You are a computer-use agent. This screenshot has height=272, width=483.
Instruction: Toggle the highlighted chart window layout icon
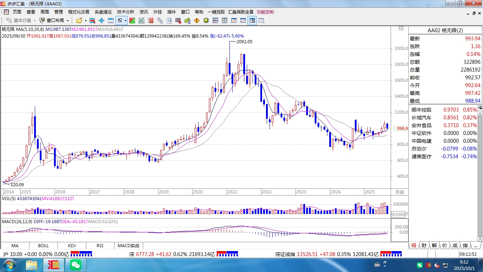click(252, 21)
